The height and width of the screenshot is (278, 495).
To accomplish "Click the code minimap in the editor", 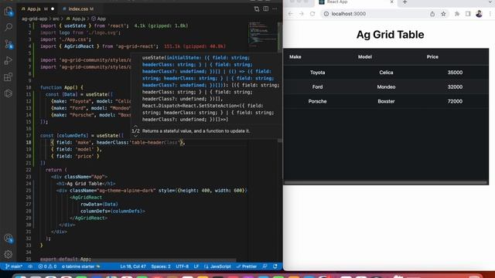I will pos(263,35).
